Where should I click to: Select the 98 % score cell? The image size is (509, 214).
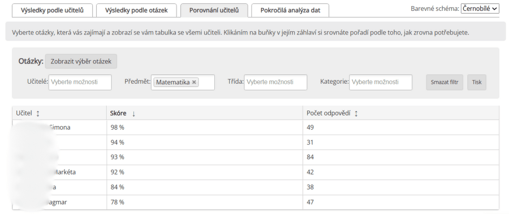(205, 127)
